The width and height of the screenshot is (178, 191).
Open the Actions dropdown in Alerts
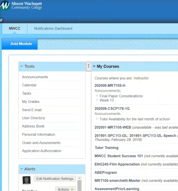pyautogui.click(x=65, y=189)
